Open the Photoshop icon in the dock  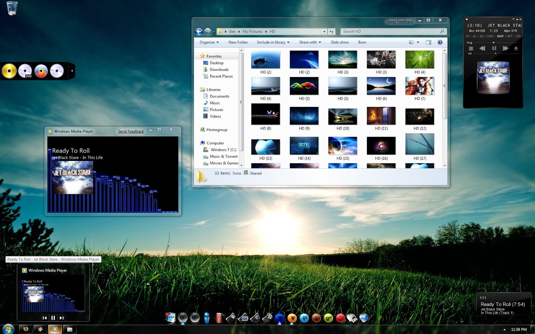tap(304, 318)
